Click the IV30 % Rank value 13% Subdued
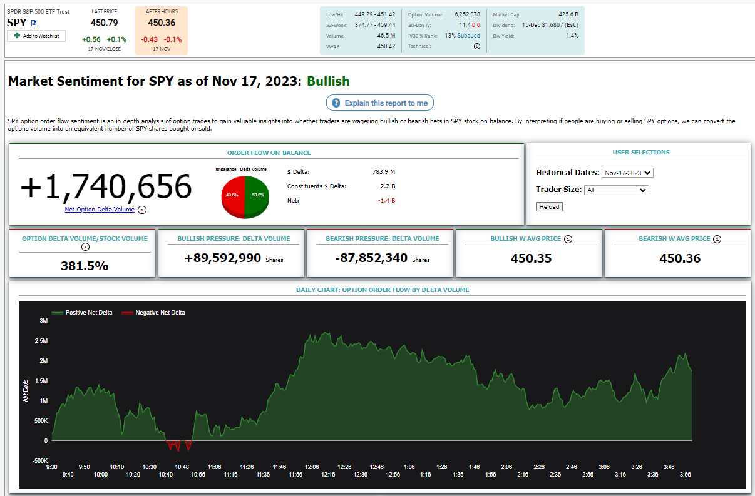Screen dimensions: 755x496 coord(463,36)
